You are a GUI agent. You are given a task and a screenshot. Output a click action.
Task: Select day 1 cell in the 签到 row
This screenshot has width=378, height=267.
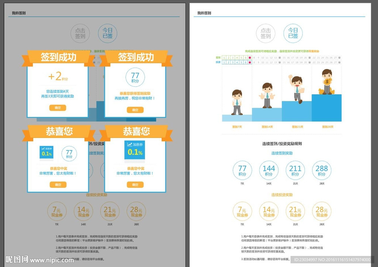tap(224, 58)
